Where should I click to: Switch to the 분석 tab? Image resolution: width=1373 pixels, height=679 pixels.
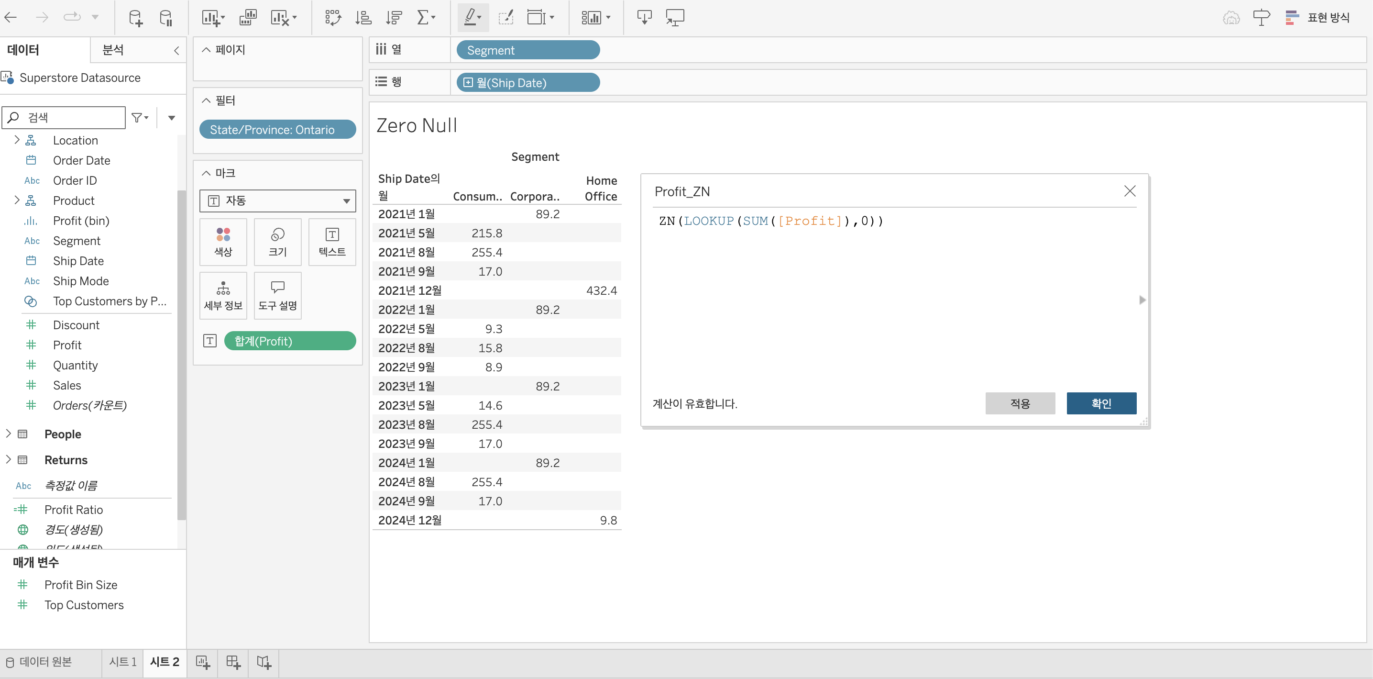113,50
